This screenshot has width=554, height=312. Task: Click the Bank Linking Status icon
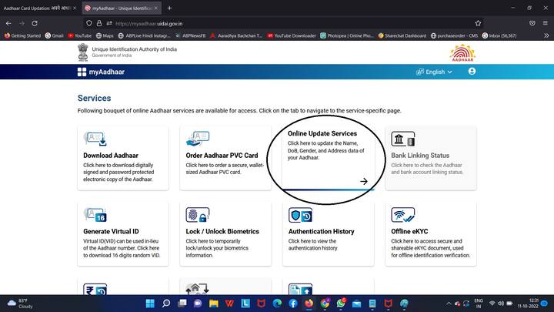[x=403, y=139]
